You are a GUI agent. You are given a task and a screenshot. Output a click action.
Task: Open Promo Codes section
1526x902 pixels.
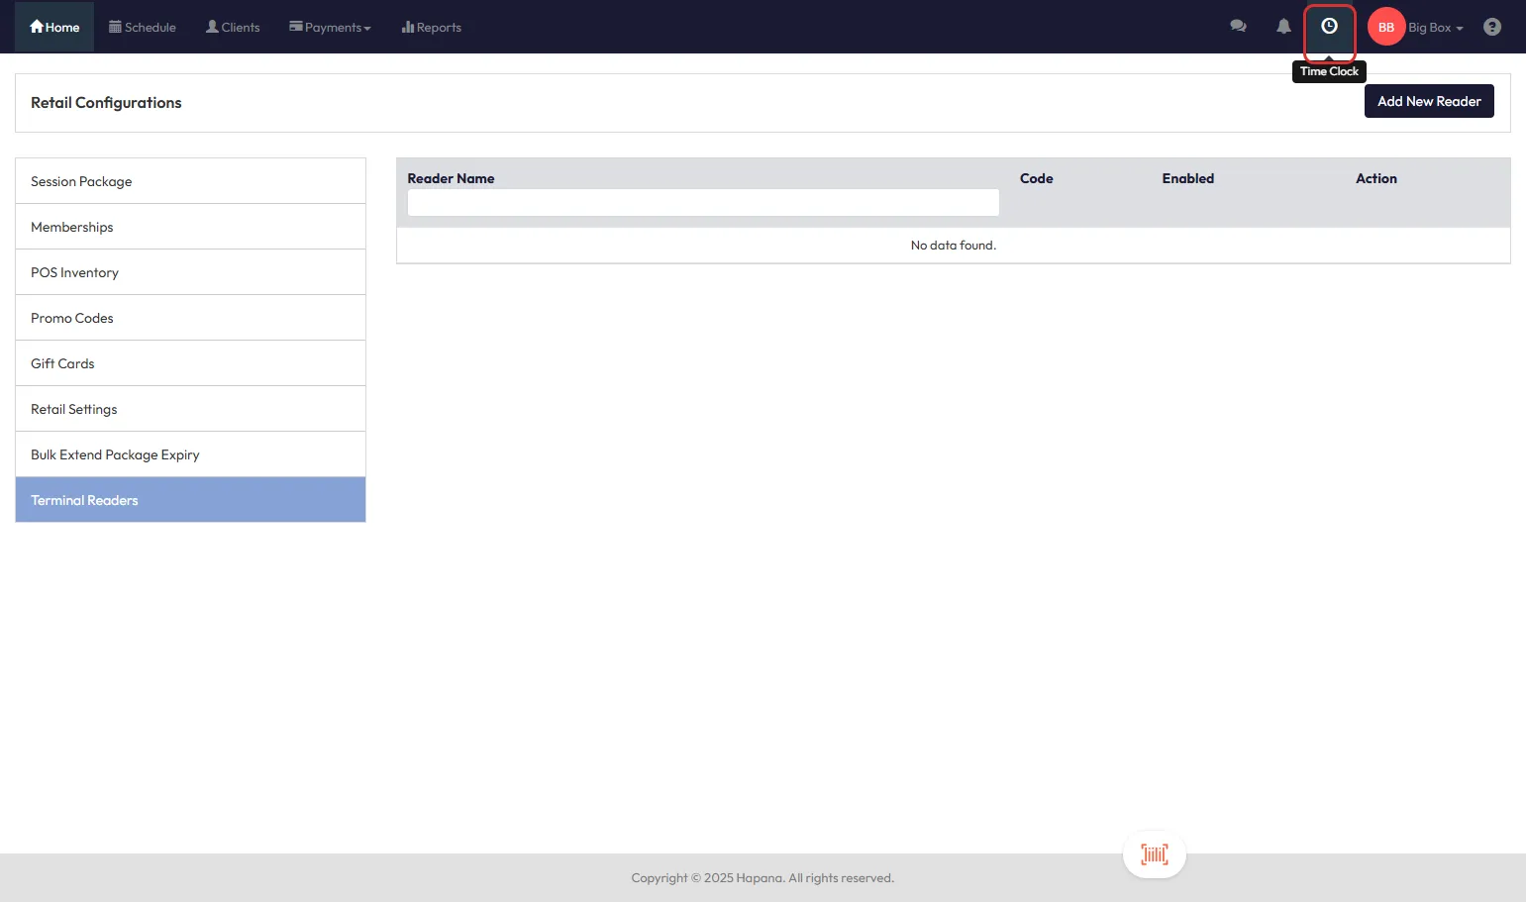[x=190, y=318]
